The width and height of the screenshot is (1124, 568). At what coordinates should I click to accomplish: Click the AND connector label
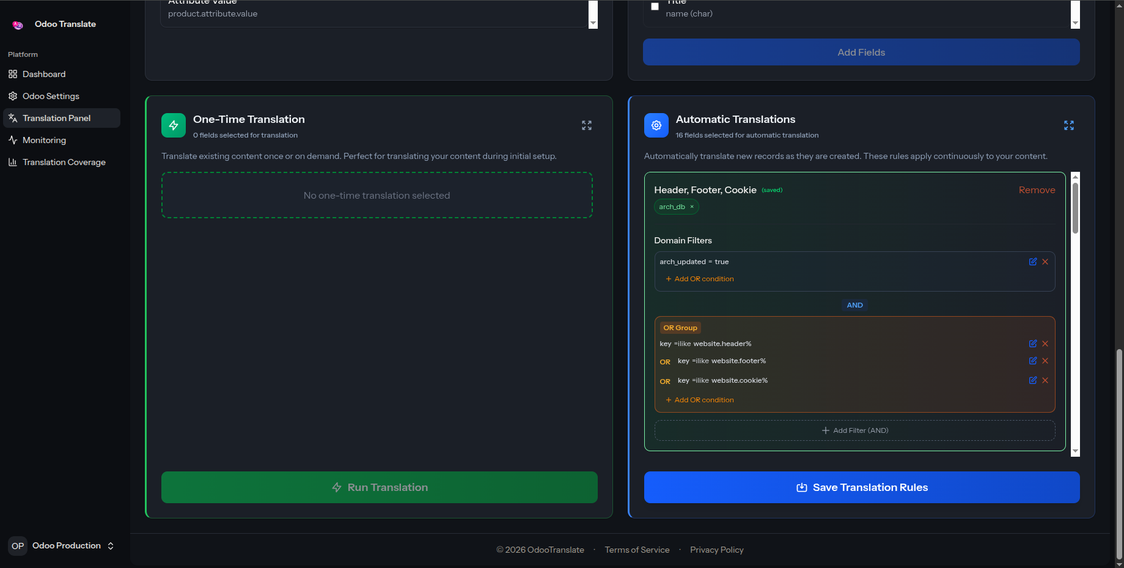click(x=854, y=305)
